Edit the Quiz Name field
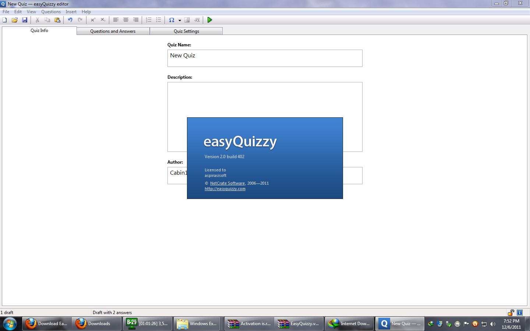 [264, 58]
